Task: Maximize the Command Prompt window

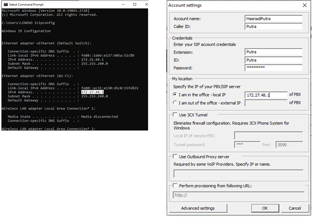Action: (x=135, y=4)
